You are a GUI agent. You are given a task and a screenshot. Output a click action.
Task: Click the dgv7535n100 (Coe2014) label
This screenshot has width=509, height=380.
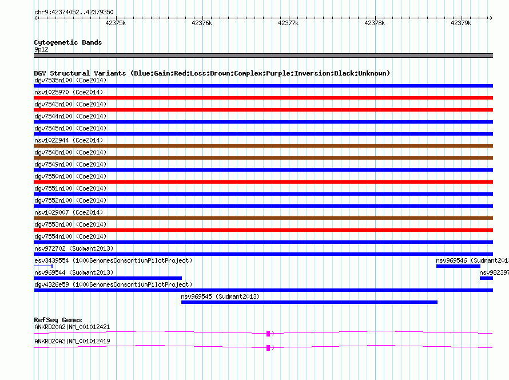point(70,80)
